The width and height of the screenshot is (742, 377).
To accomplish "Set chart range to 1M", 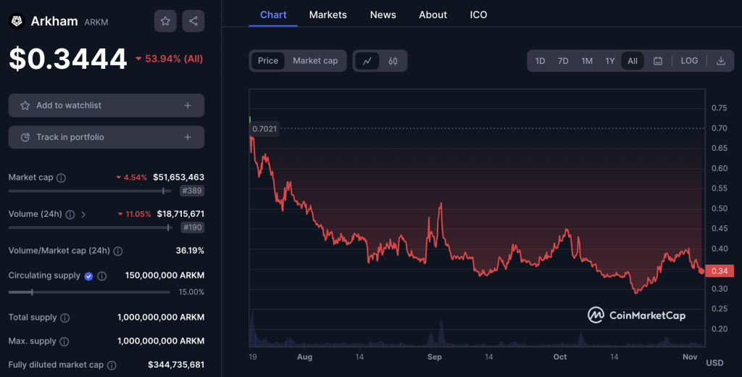I will (x=587, y=61).
